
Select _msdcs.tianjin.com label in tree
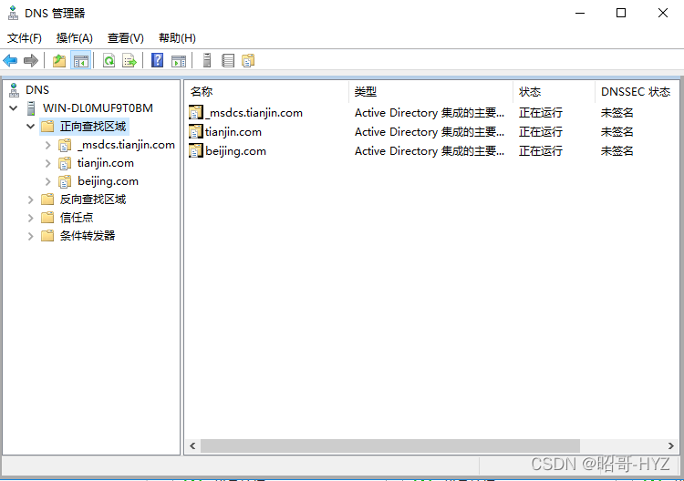pyautogui.click(x=126, y=145)
